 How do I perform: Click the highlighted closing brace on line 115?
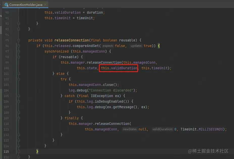[x=37, y=151]
